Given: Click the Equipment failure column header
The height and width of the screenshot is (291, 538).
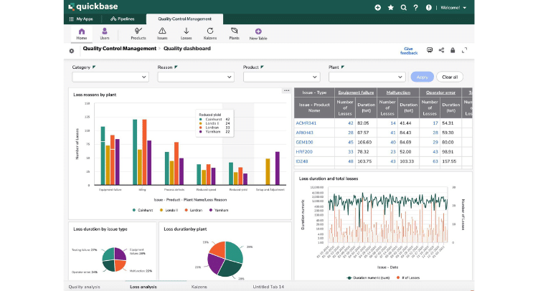Looking at the screenshot, I should coord(356,92).
